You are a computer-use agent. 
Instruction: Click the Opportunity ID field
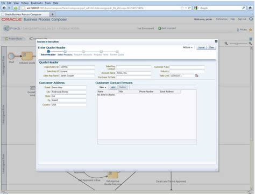point(77,67)
